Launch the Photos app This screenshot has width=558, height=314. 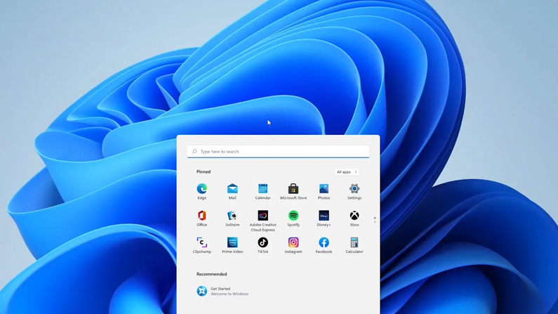click(x=324, y=189)
